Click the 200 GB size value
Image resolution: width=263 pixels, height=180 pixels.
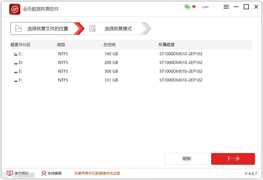point(111,62)
